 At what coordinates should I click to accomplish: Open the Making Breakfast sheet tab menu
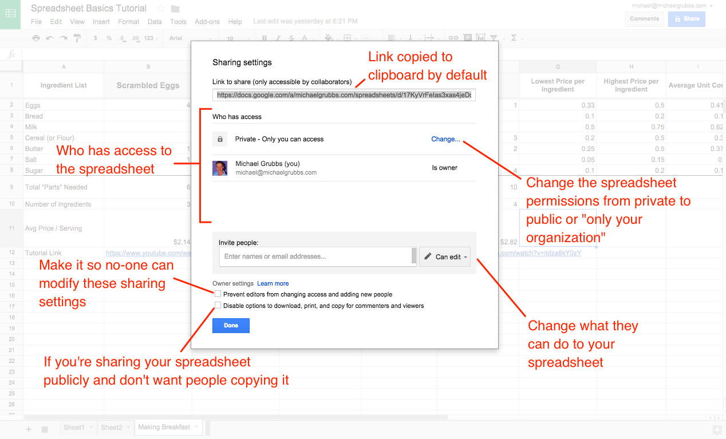[x=196, y=427]
